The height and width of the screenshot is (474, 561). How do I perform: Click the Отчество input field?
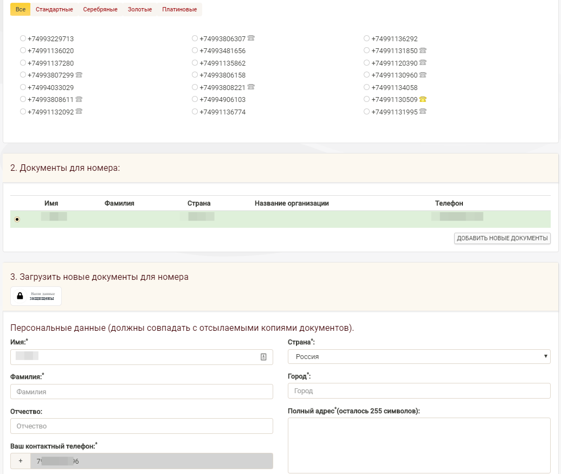(x=141, y=426)
